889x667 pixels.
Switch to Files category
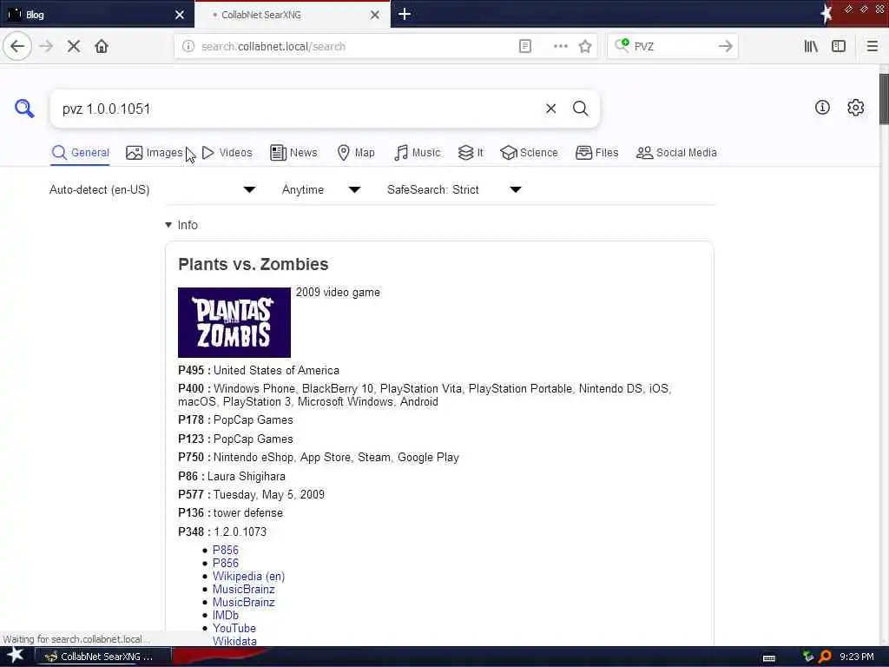click(597, 153)
